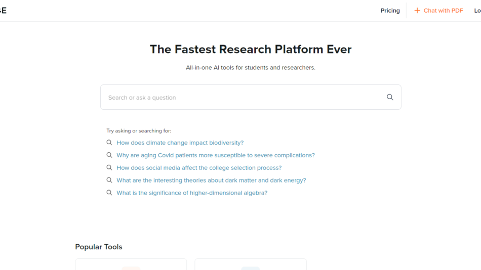Click the magnifier icon beside the social media question
This screenshot has height=270, width=481.
pos(109,167)
